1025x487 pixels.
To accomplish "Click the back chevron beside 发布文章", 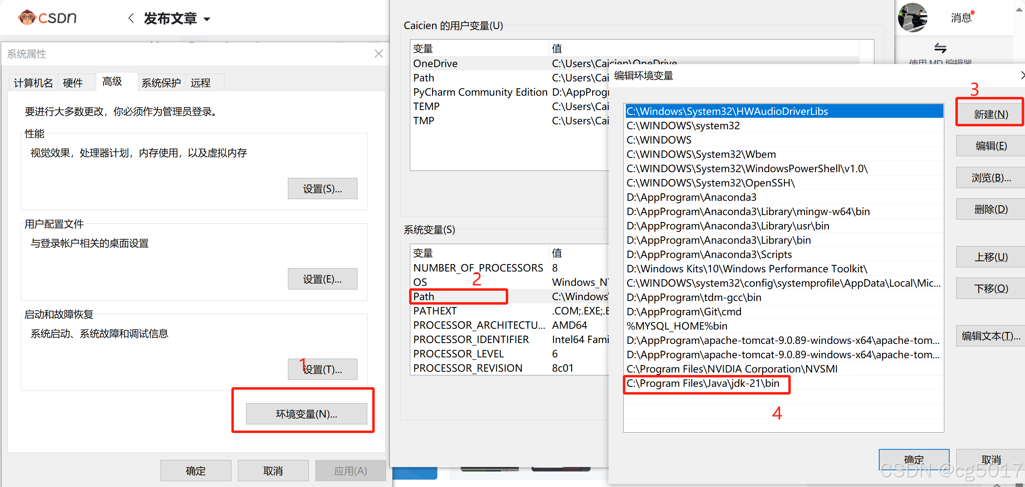I will [x=131, y=18].
